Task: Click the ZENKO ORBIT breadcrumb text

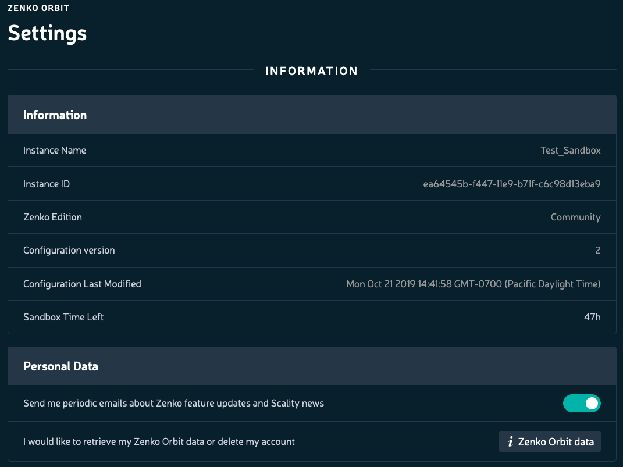Action: tap(38, 8)
